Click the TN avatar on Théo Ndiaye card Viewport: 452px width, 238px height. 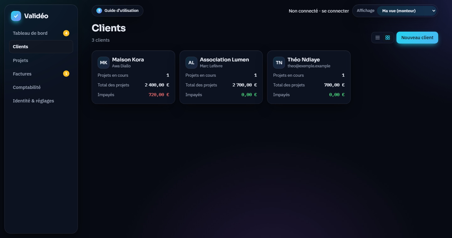pos(279,63)
